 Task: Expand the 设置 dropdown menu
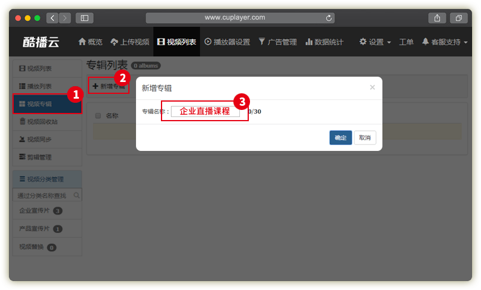pos(375,42)
